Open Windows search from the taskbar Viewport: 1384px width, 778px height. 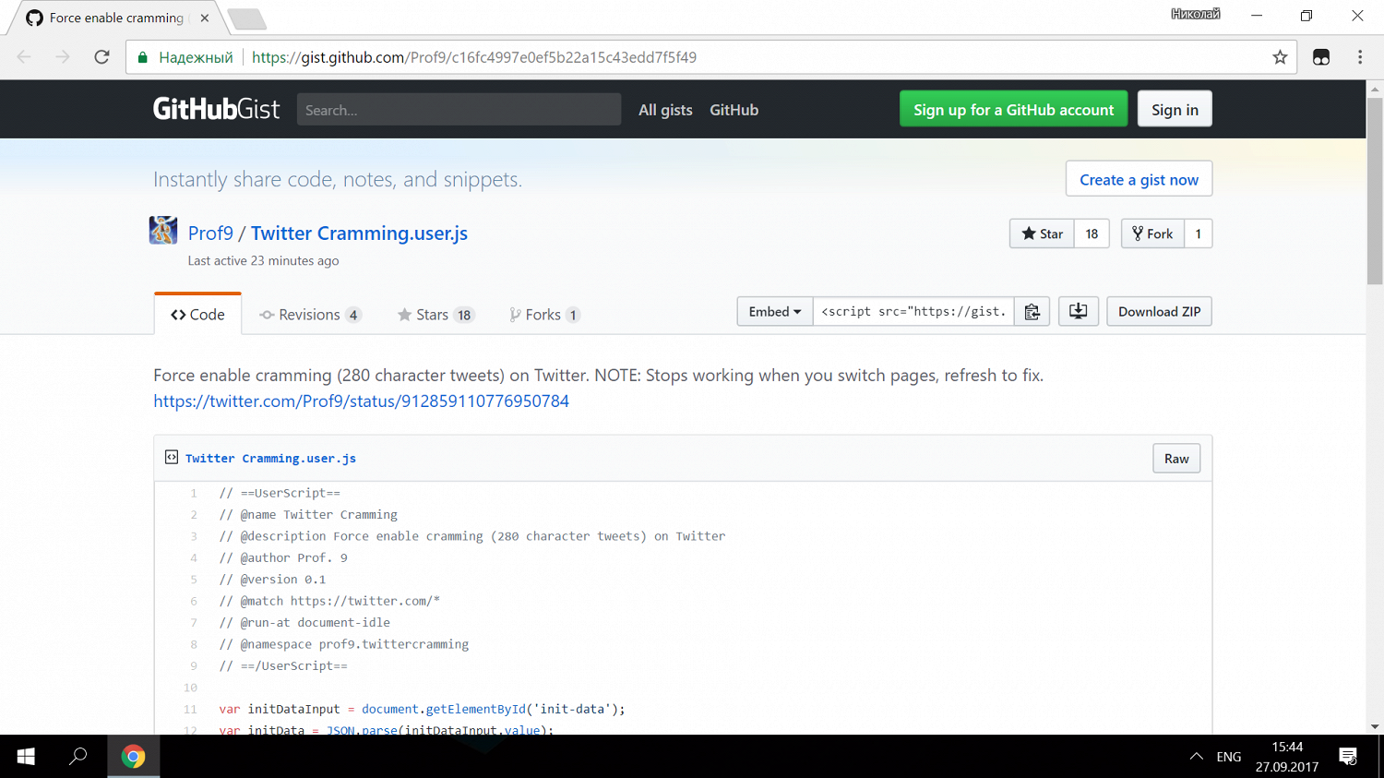click(x=78, y=757)
